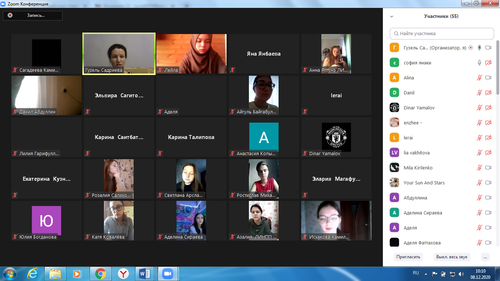500x281 pixels.
Task: Select Аделина Сираева in participant list
Action: point(423,213)
